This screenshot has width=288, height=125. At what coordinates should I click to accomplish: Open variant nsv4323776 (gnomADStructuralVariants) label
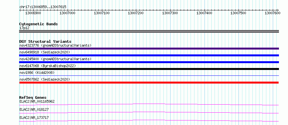[x=55, y=45]
